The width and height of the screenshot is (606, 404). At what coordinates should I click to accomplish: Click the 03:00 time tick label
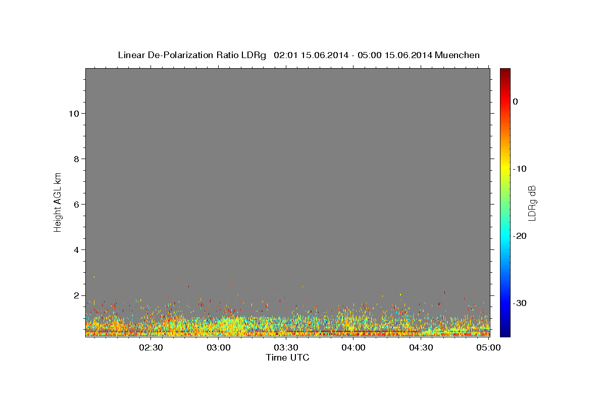(x=219, y=347)
